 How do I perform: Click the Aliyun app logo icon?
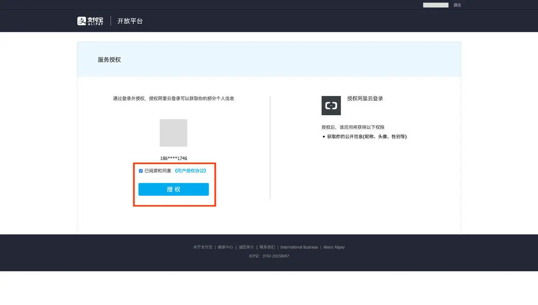331,106
